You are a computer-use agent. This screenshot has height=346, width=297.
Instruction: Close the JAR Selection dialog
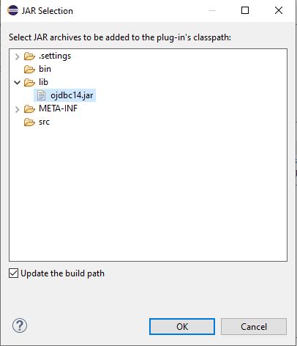coord(279,10)
